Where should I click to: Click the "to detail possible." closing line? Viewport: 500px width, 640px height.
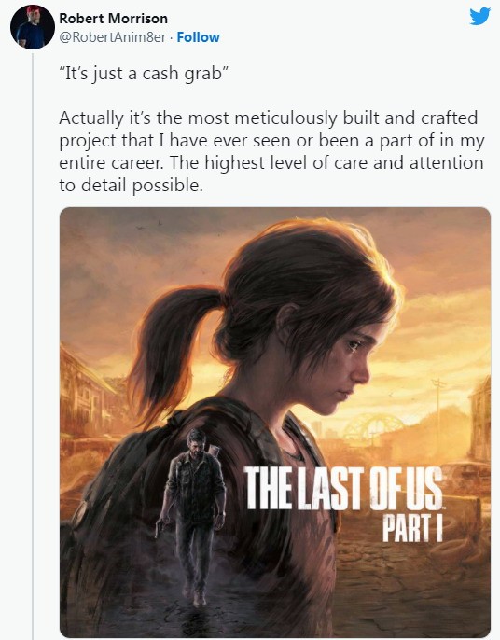[131, 186]
